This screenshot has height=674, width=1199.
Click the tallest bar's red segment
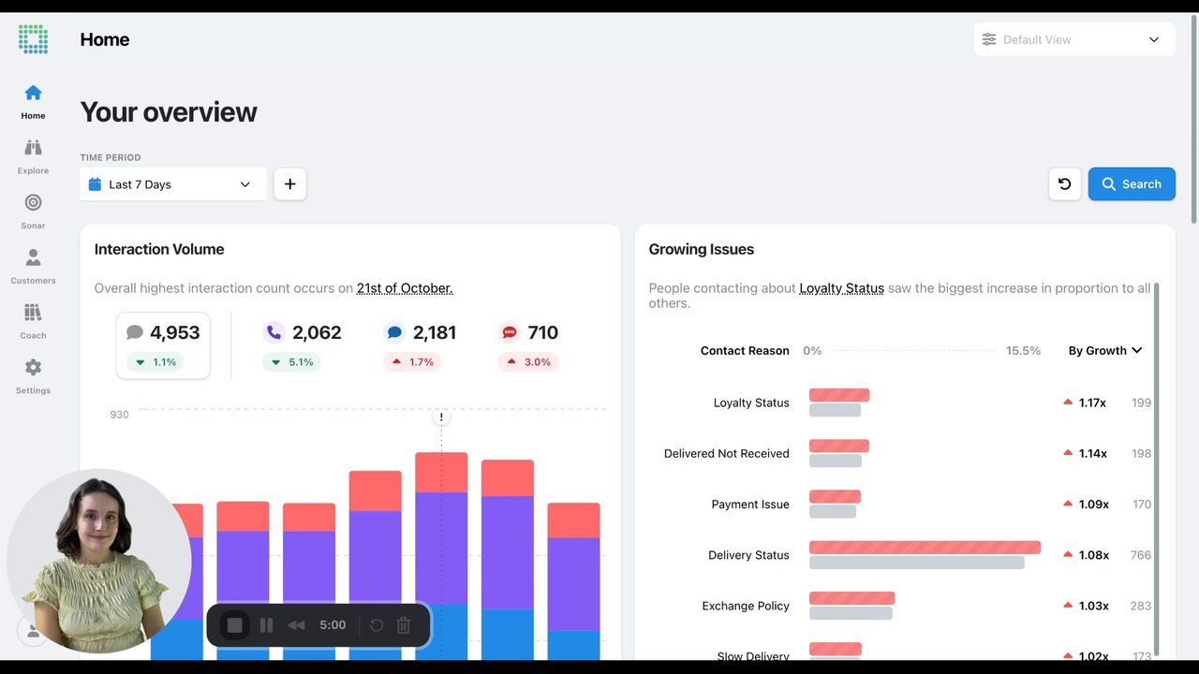[441, 473]
